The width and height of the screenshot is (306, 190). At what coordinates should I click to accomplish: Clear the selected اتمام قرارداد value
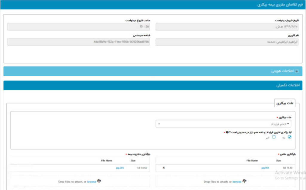tap(159, 124)
